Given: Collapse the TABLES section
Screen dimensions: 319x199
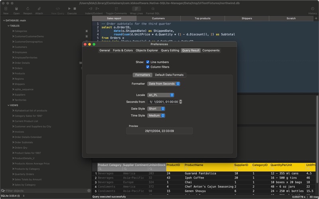Looking at the screenshot, I should (x=8, y=26).
